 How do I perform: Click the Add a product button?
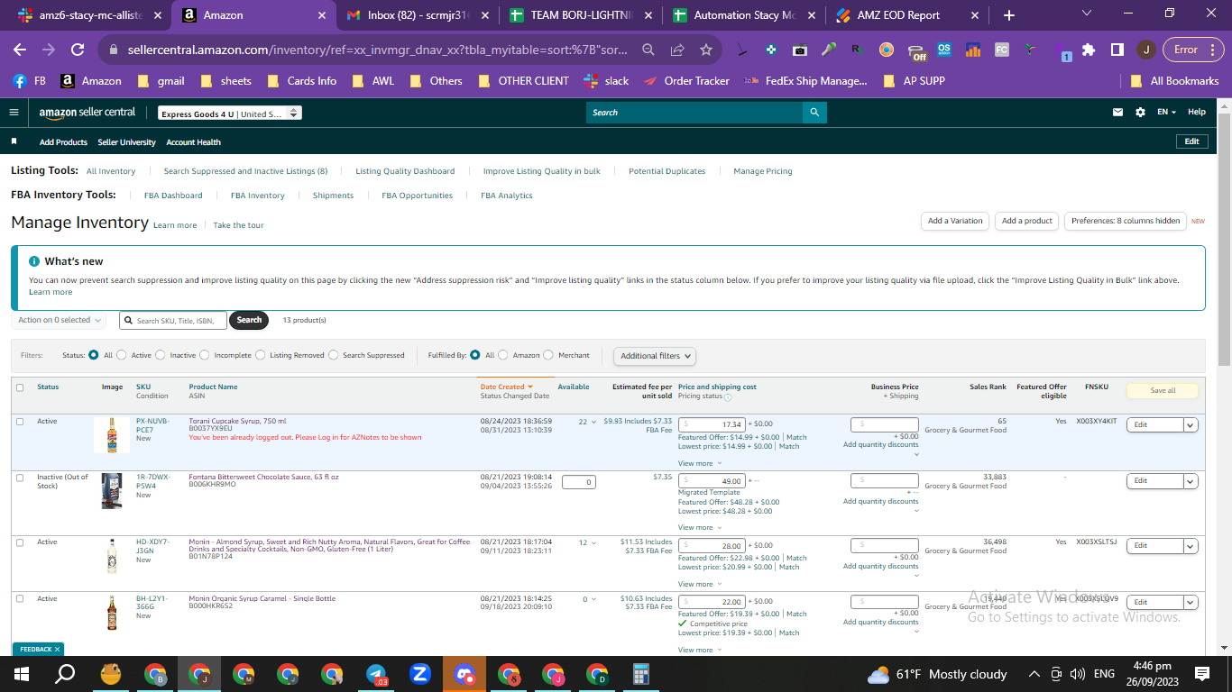1026,221
